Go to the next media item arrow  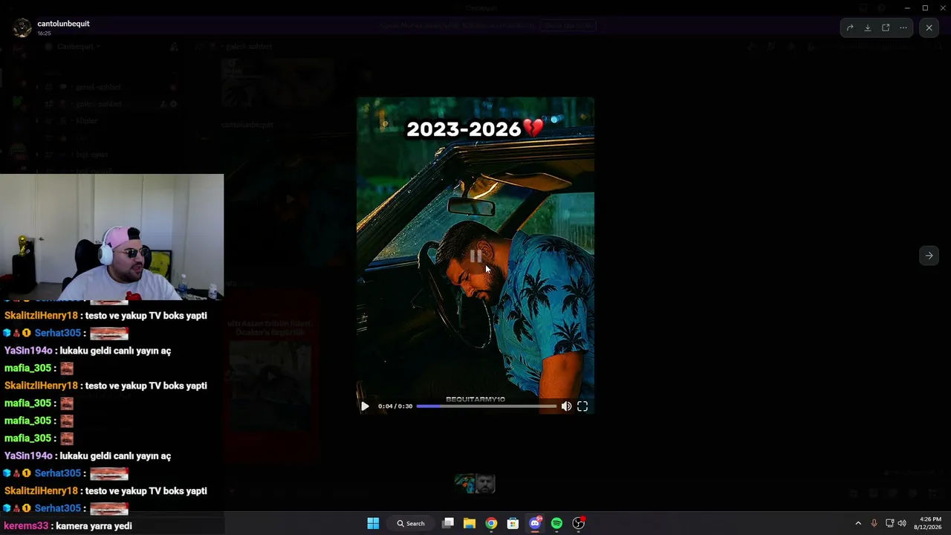tap(929, 256)
